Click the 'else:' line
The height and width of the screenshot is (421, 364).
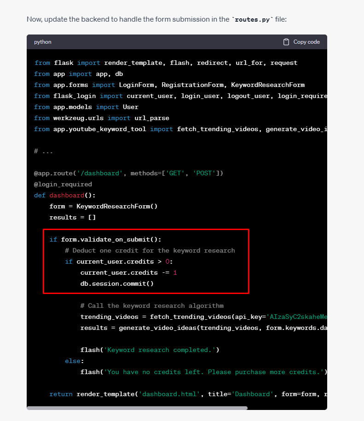point(75,361)
